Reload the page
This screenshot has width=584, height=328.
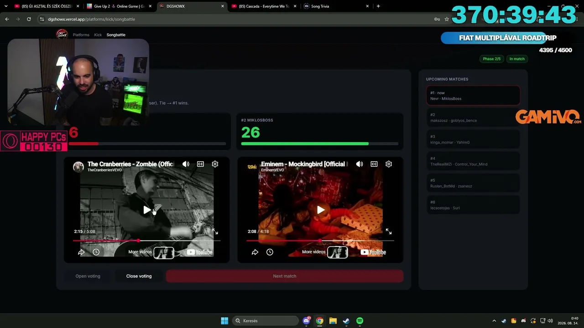[29, 19]
